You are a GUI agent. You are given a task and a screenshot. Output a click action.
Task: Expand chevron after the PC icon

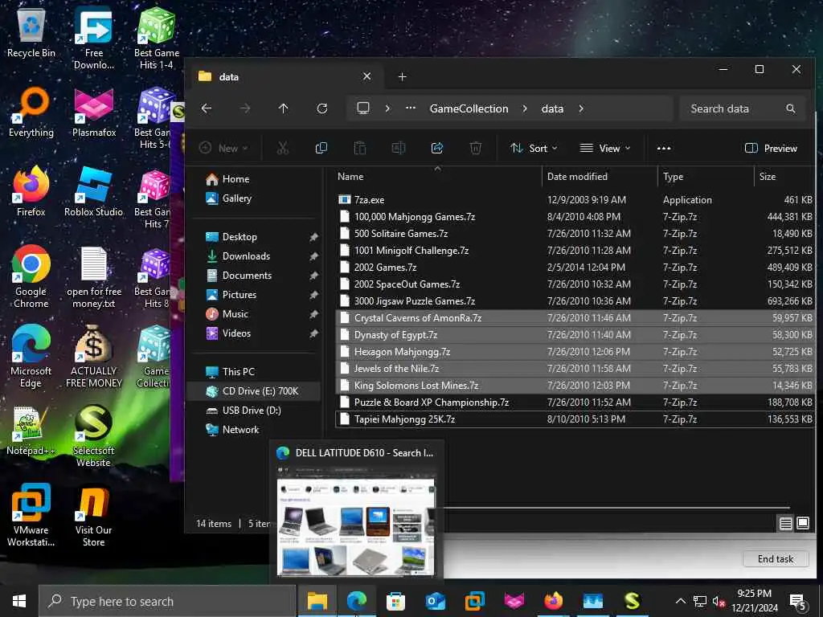(x=387, y=108)
